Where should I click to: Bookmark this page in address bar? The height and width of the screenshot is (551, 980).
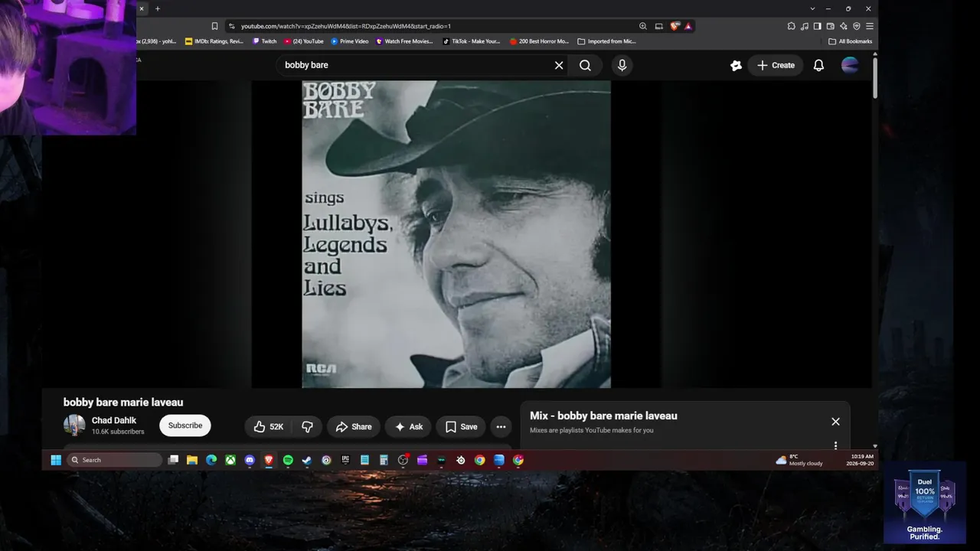pyautogui.click(x=214, y=26)
